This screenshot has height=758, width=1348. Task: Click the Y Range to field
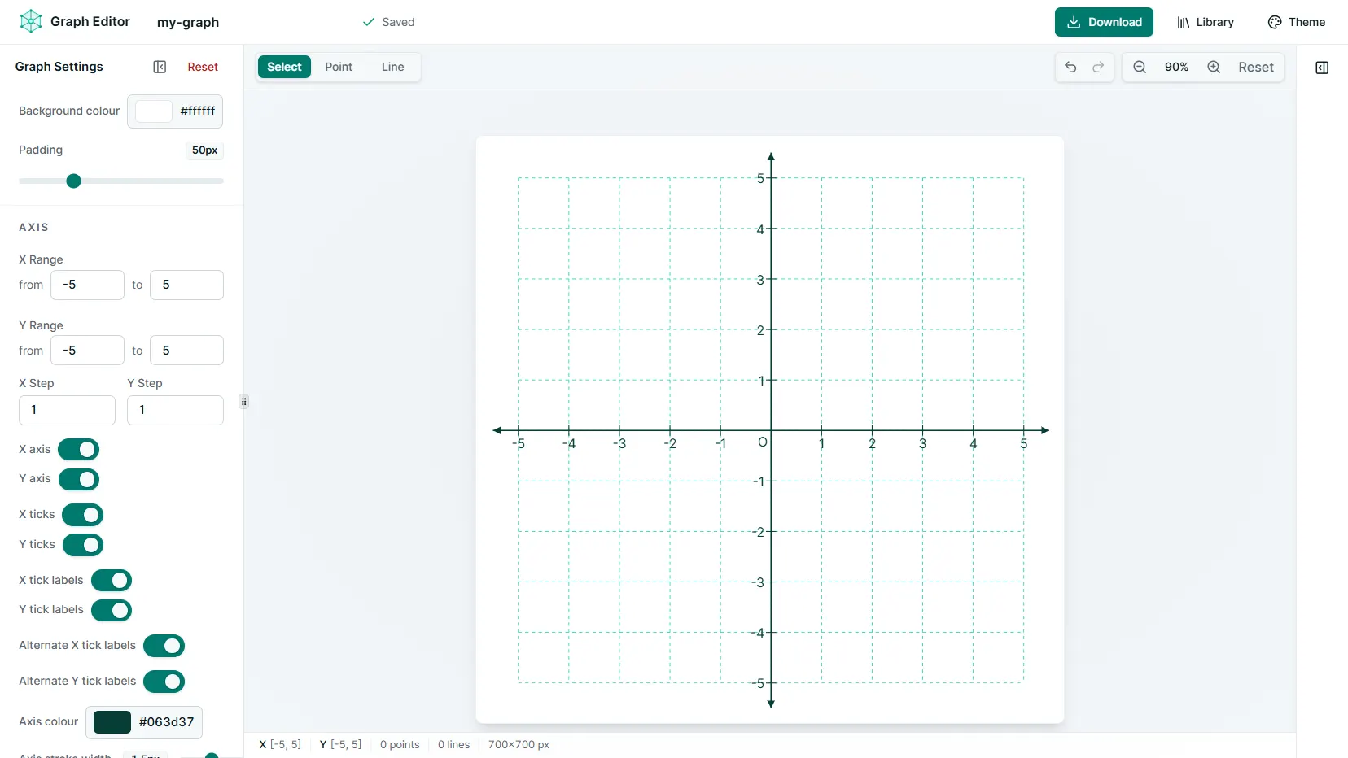[x=186, y=351]
